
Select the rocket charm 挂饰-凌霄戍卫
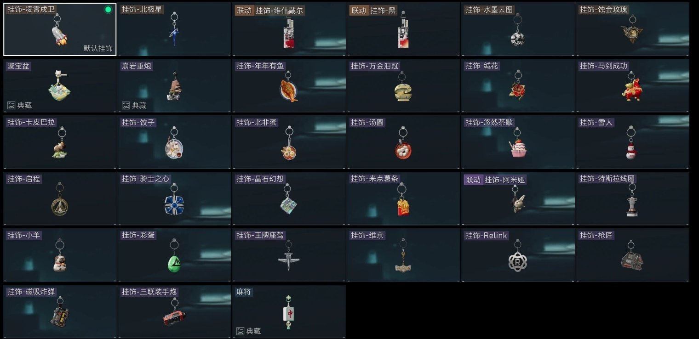[60, 29]
